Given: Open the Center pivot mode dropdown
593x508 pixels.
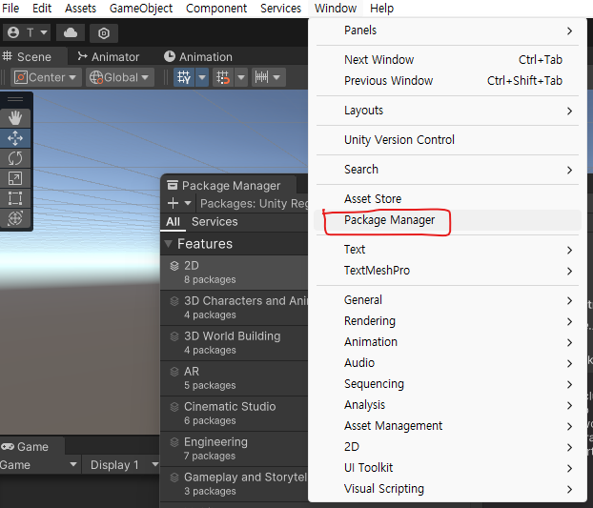Looking at the screenshot, I should pos(46,77).
